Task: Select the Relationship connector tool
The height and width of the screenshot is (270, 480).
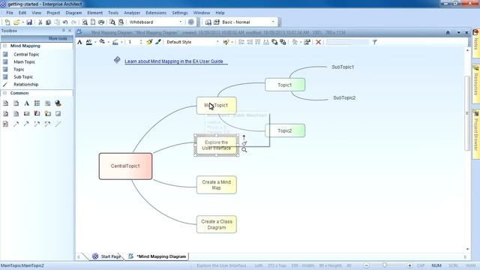Action: tap(25, 85)
